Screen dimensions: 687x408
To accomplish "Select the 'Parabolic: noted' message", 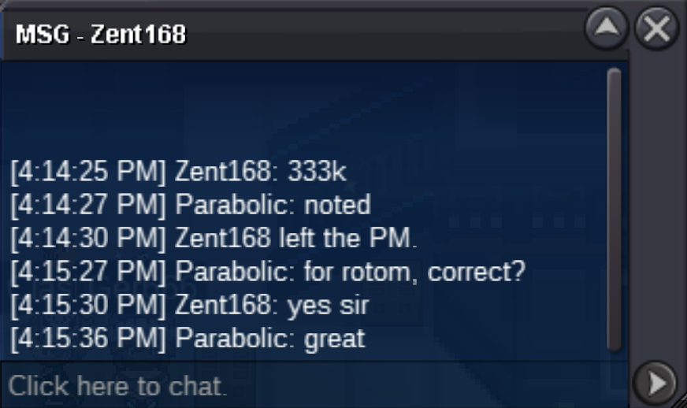I will 191,205.
